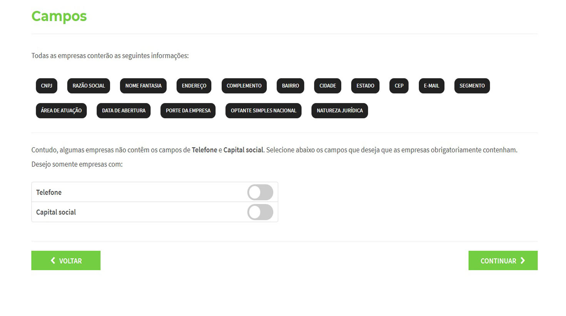The width and height of the screenshot is (566, 316).
Task: Select the ENDEREÇO field badge
Action: tap(194, 86)
